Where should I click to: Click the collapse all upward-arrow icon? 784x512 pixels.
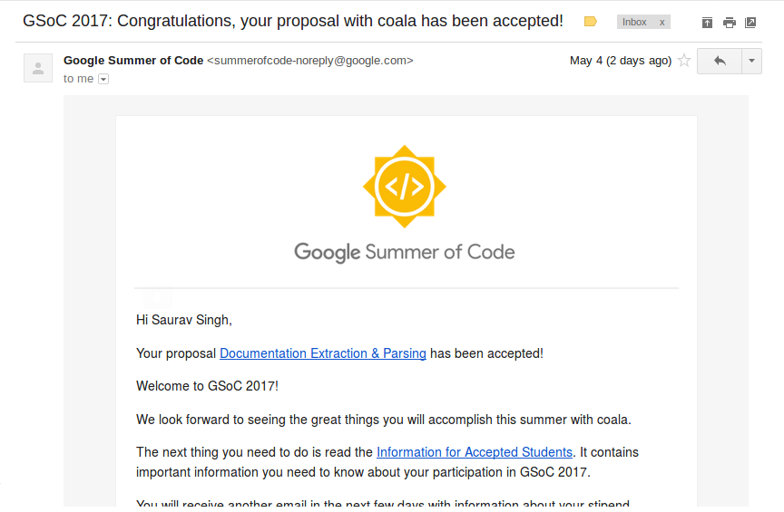tap(707, 23)
